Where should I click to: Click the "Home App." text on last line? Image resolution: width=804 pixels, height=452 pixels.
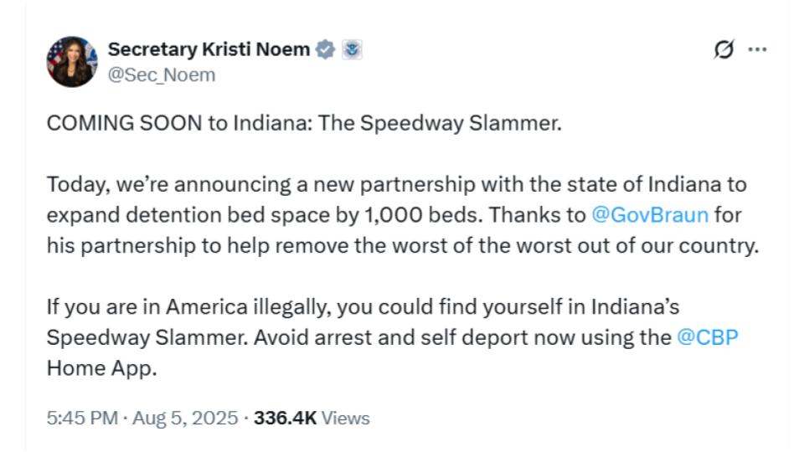pyautogui.click(x=101, y=368)
